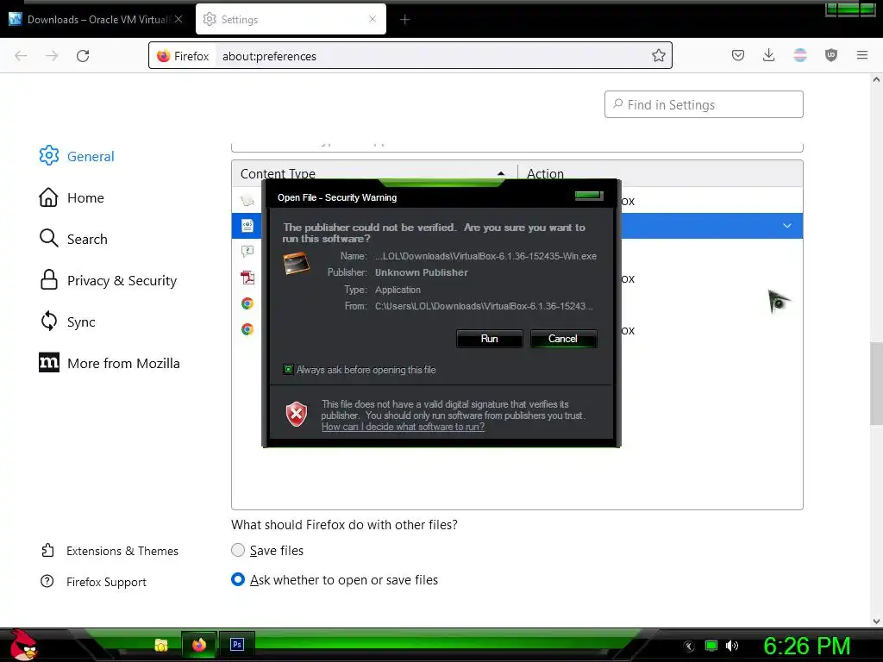The image size is (883, 662).
Task: Open Firefox Support
Action: [93, 582]
